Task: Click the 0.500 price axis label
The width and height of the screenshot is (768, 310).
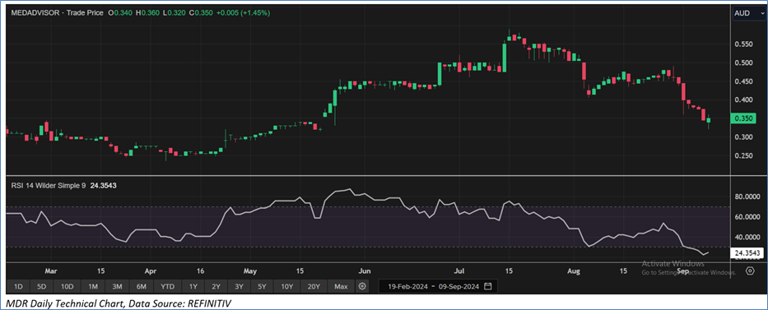Action: [x=742, y=63]
